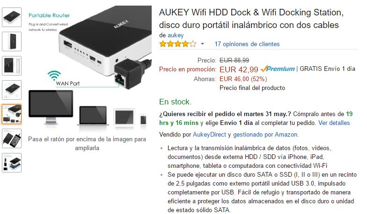Select the third thumbnail with side view
Viewport: 367px width, 214px height.
tap(12, 66)
